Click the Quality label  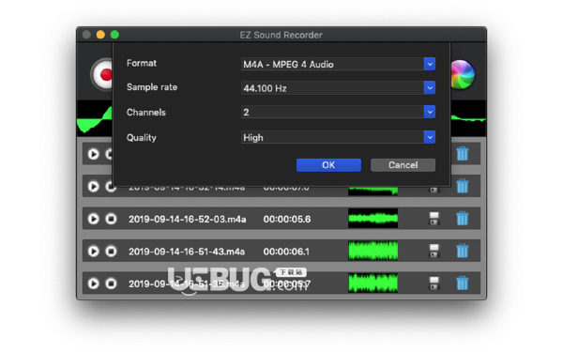142,138
